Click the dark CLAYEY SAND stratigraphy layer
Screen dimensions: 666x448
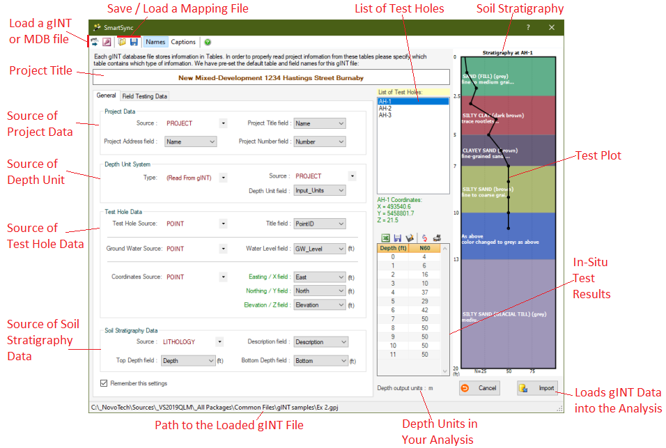509,150
